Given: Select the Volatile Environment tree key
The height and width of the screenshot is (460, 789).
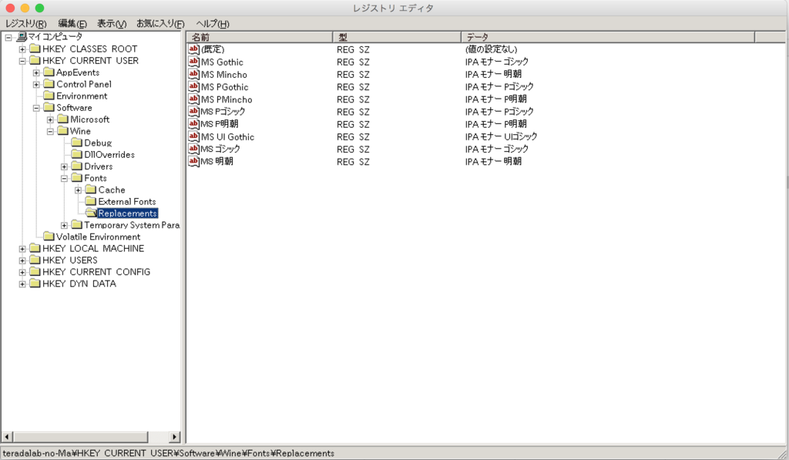Looking at the screenshot, I should point(98,237).
